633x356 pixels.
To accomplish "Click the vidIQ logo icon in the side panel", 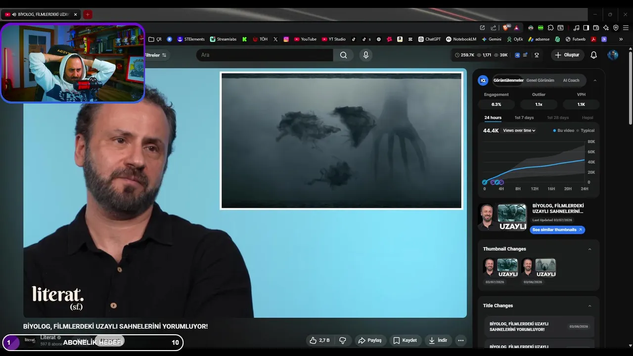I will click(483, 80).
